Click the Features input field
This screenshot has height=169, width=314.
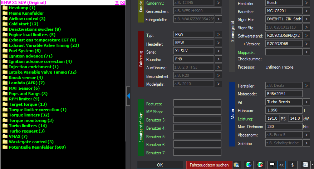[x=197, y=103]
